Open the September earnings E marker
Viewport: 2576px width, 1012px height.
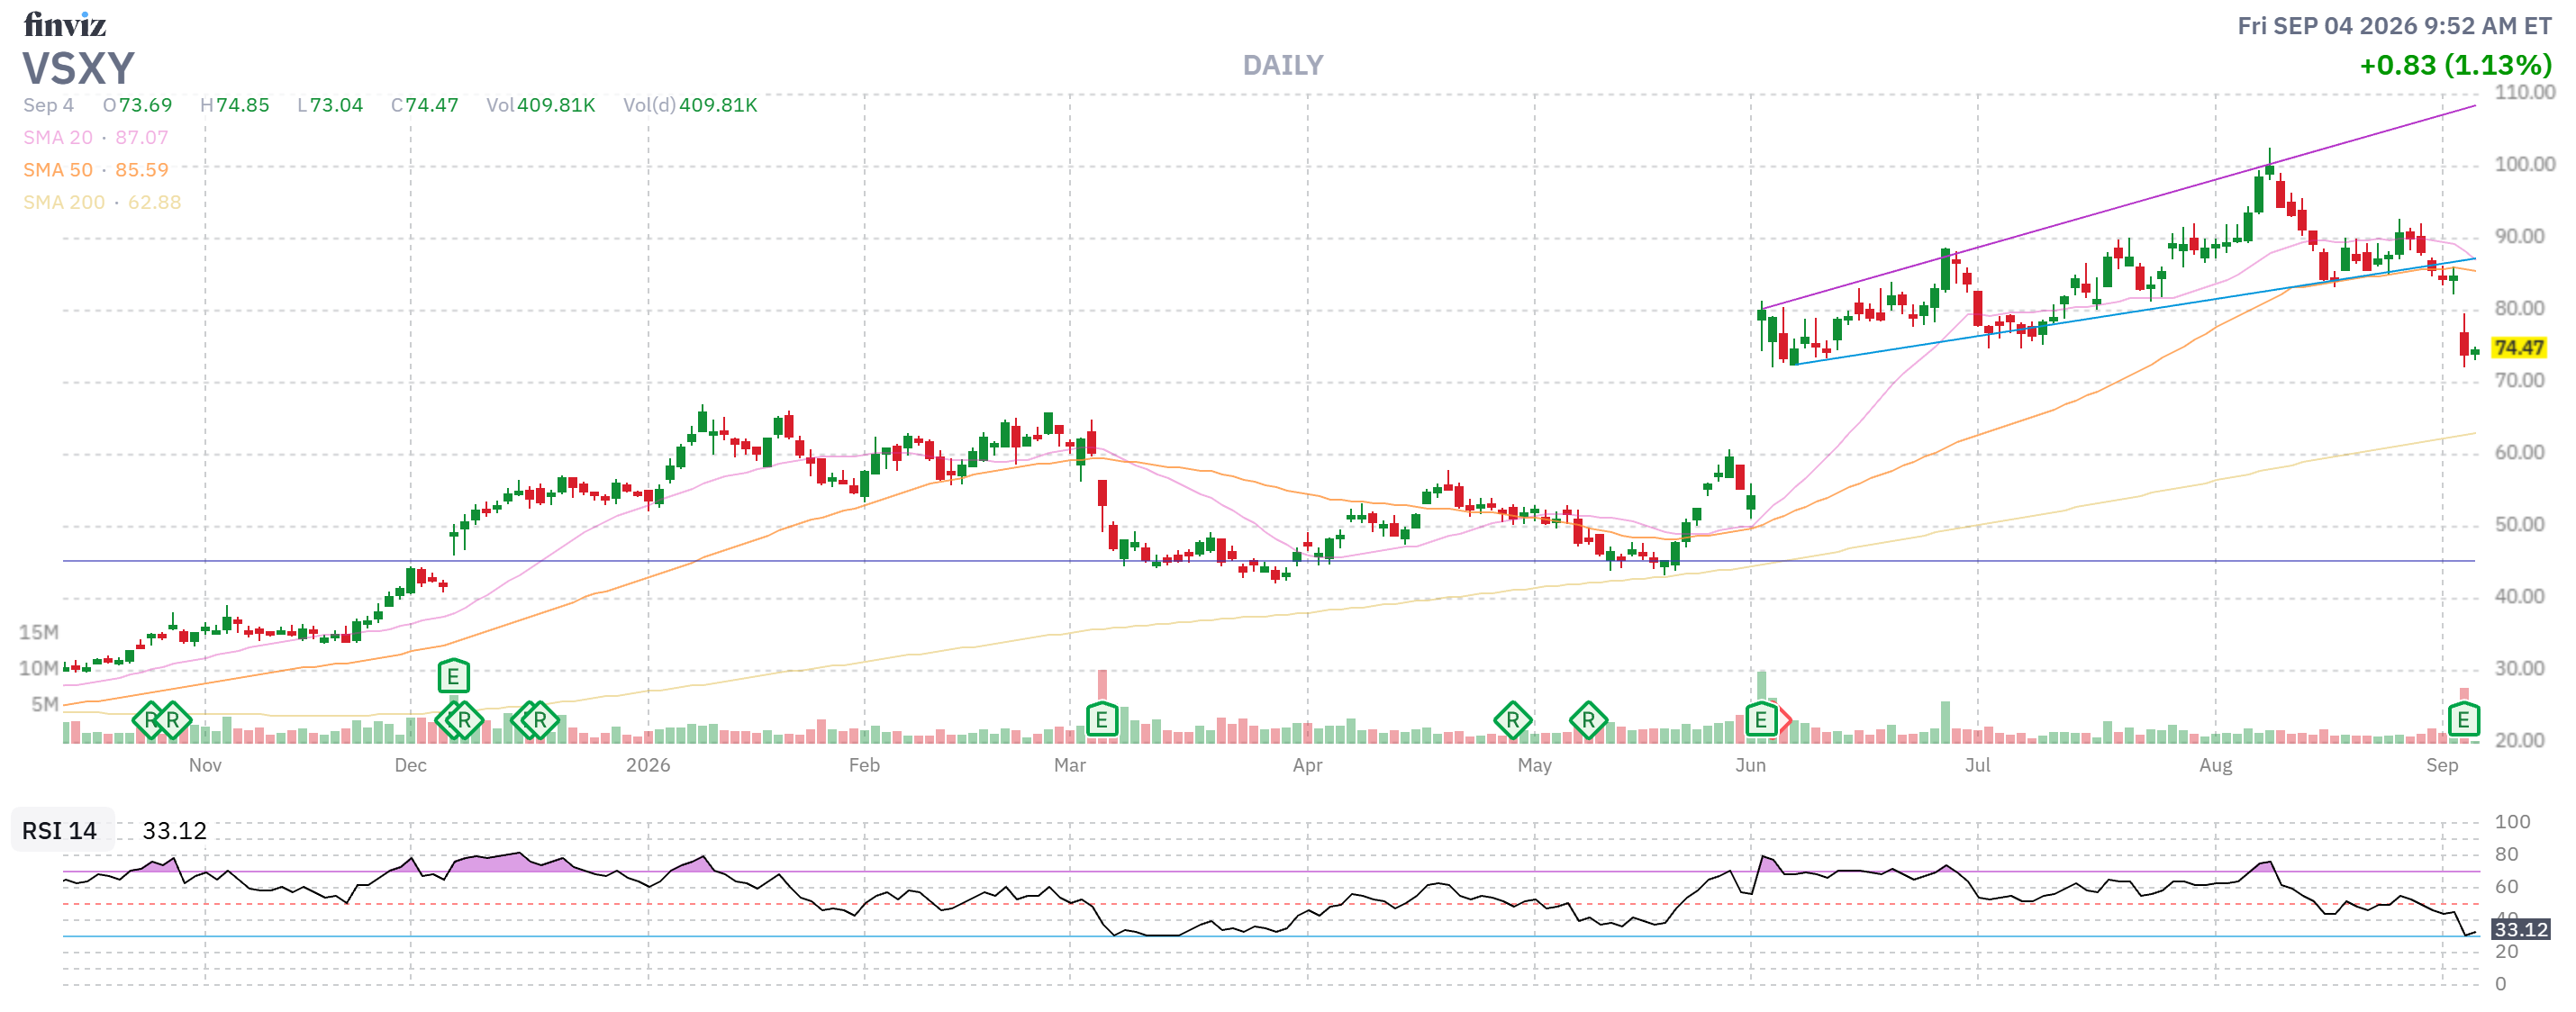coord(2463,719)
